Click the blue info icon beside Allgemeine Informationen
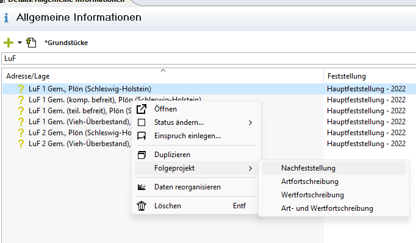 6,18
